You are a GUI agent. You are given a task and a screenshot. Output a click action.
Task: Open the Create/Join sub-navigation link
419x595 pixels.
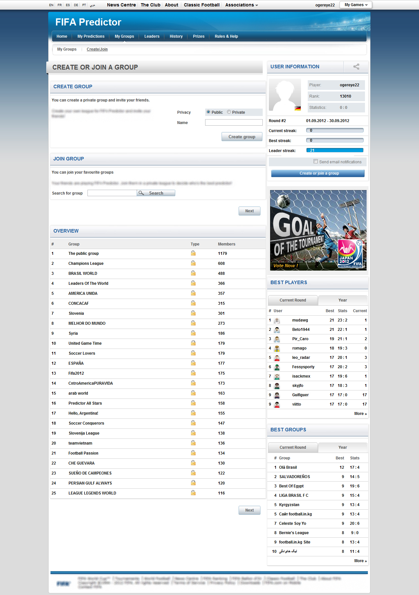[x=97, y=49]
